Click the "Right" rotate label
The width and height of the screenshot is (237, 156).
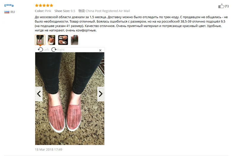click(x=61, y=50)
